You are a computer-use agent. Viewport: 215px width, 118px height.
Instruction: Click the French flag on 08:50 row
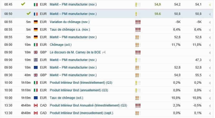click(x=36, y=14)
